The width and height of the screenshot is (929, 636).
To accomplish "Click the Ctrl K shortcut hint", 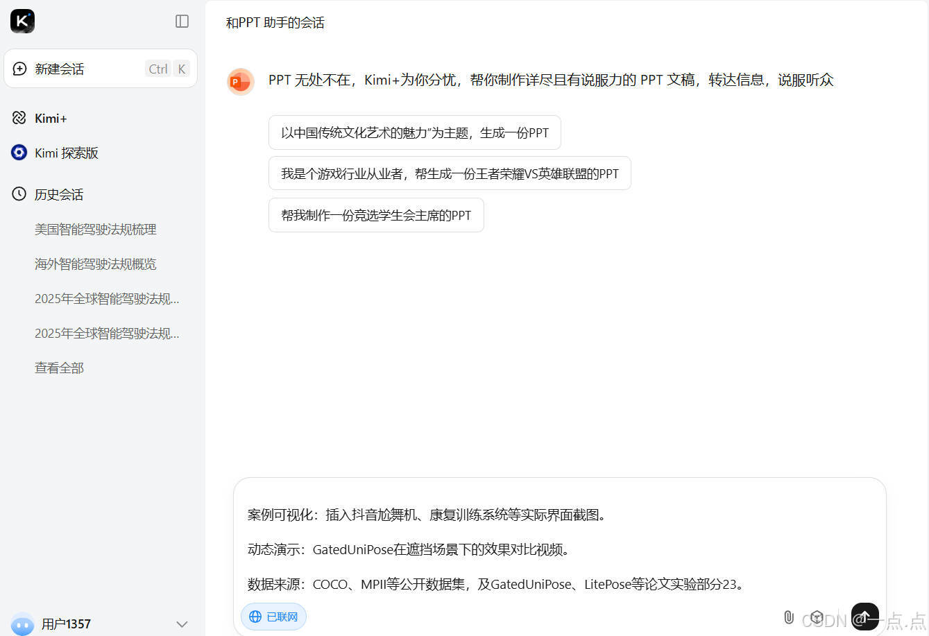I will [167, 69].
